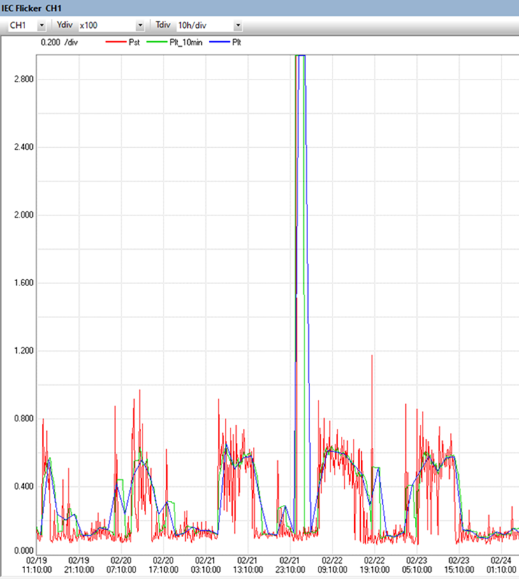Screen dimensions: 519x579
Task: Click the Tdiv label in toolbar
Action: click(163, 25)
